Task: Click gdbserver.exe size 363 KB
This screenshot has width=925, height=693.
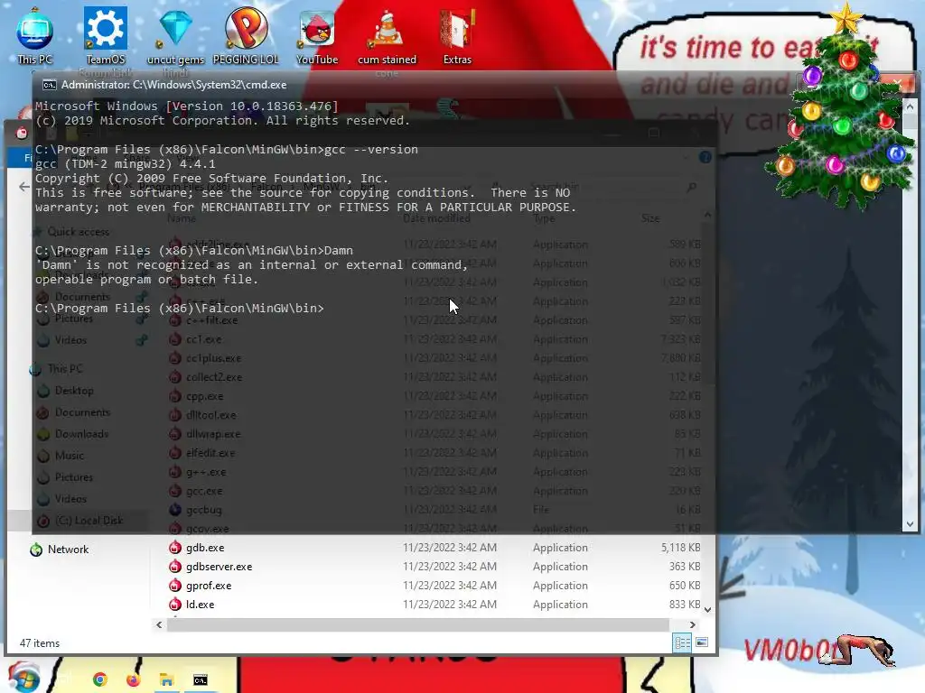Action: (685, 567)
